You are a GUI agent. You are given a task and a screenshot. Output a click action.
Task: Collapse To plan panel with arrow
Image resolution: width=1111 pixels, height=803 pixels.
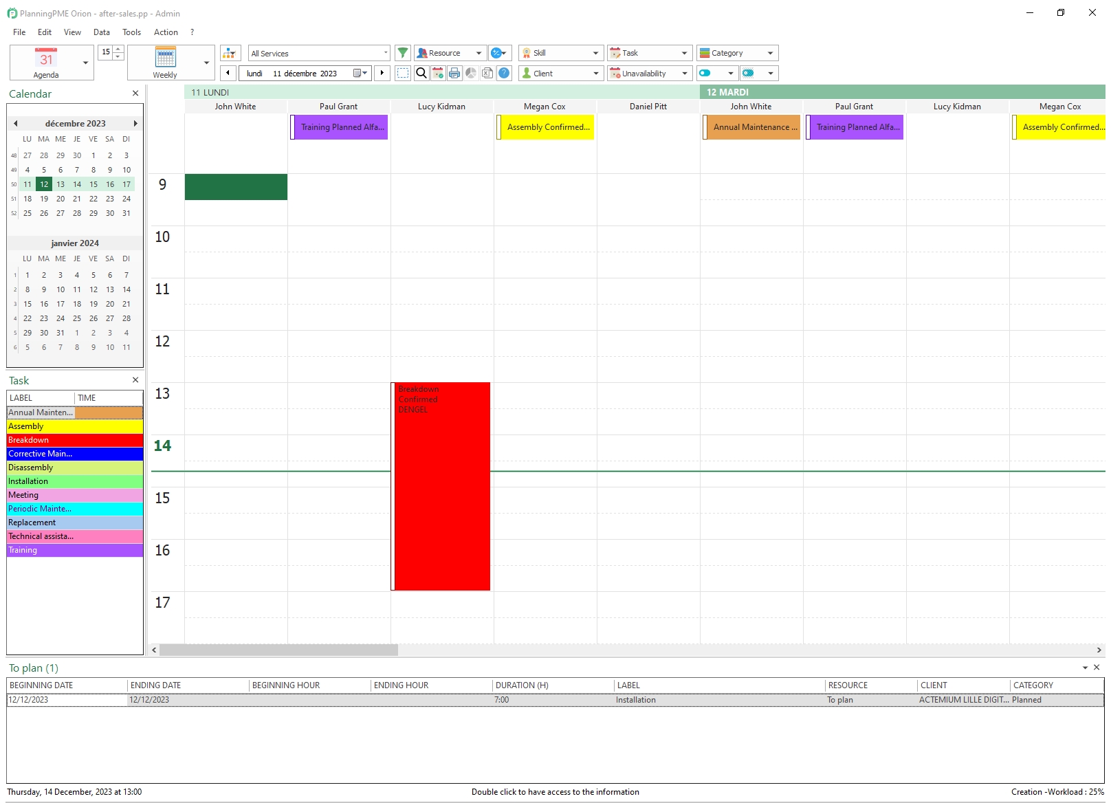pyautogui.click(x=1086, y=668)
